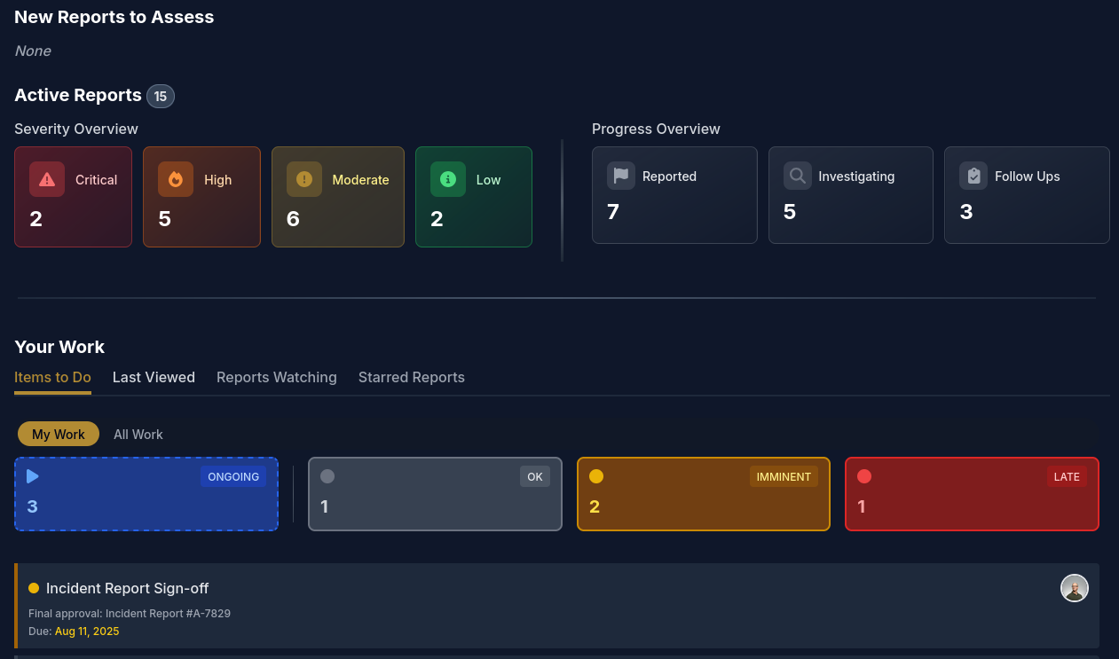Click the Reported flag icon

point(621,176)
